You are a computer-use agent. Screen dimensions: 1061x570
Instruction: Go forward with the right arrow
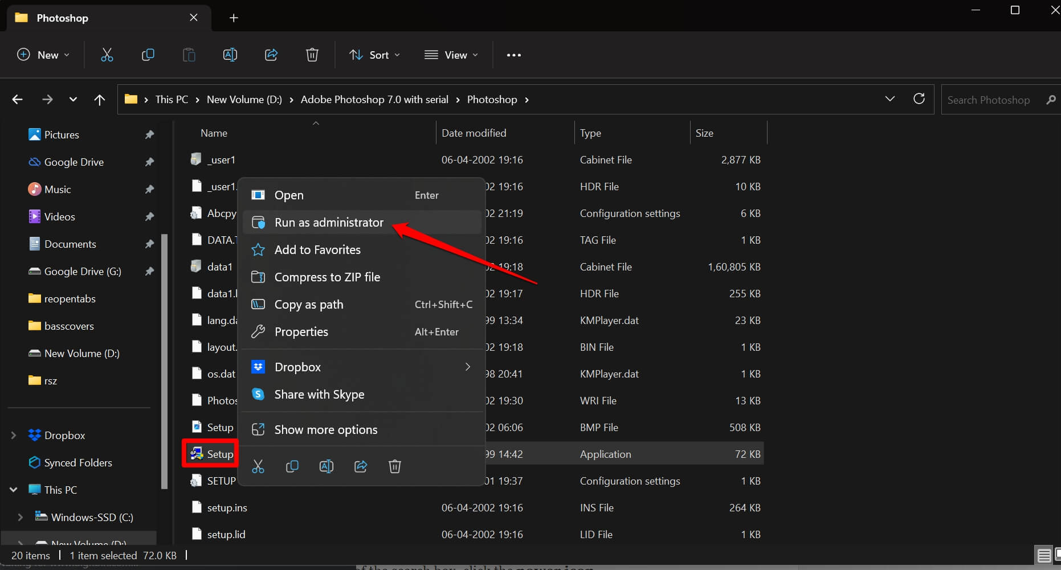47,100
